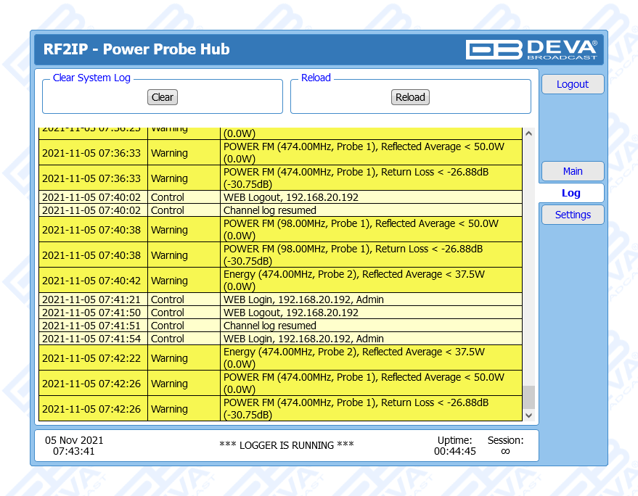Click the log scrollbar up arrow
The height and width of the screenshot is (496, 638).
tap(528, 134)
